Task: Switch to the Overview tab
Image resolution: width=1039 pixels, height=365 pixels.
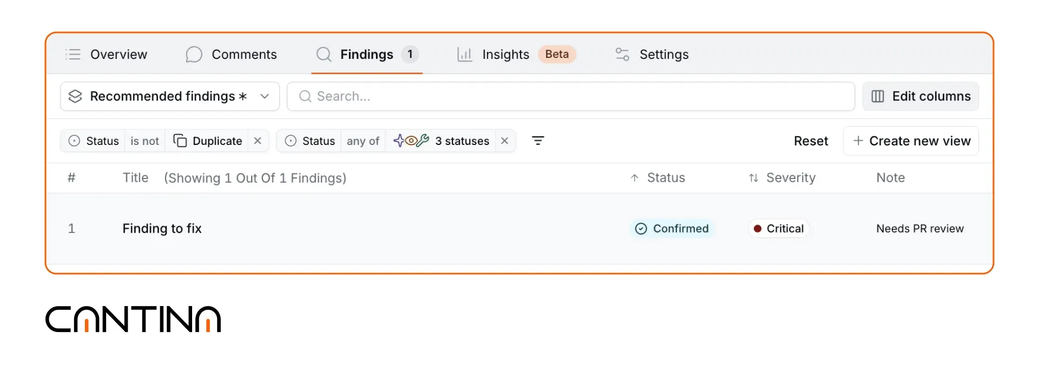Action: tap(106, 54)
